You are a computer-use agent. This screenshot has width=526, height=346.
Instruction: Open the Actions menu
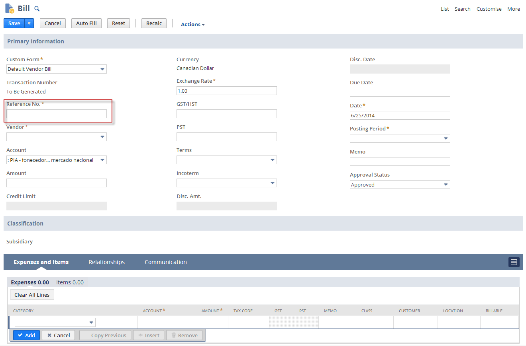pyautogui.click(x=193, y=24)
